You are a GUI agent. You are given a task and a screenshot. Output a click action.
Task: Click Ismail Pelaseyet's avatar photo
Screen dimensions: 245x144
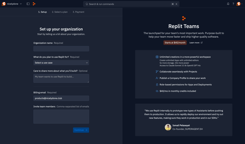click(x=168, y=127)
